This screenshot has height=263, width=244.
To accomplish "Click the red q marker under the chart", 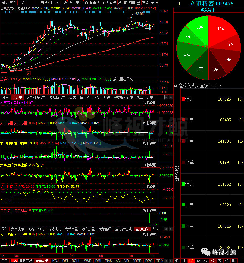I will (x=29, y=74).
